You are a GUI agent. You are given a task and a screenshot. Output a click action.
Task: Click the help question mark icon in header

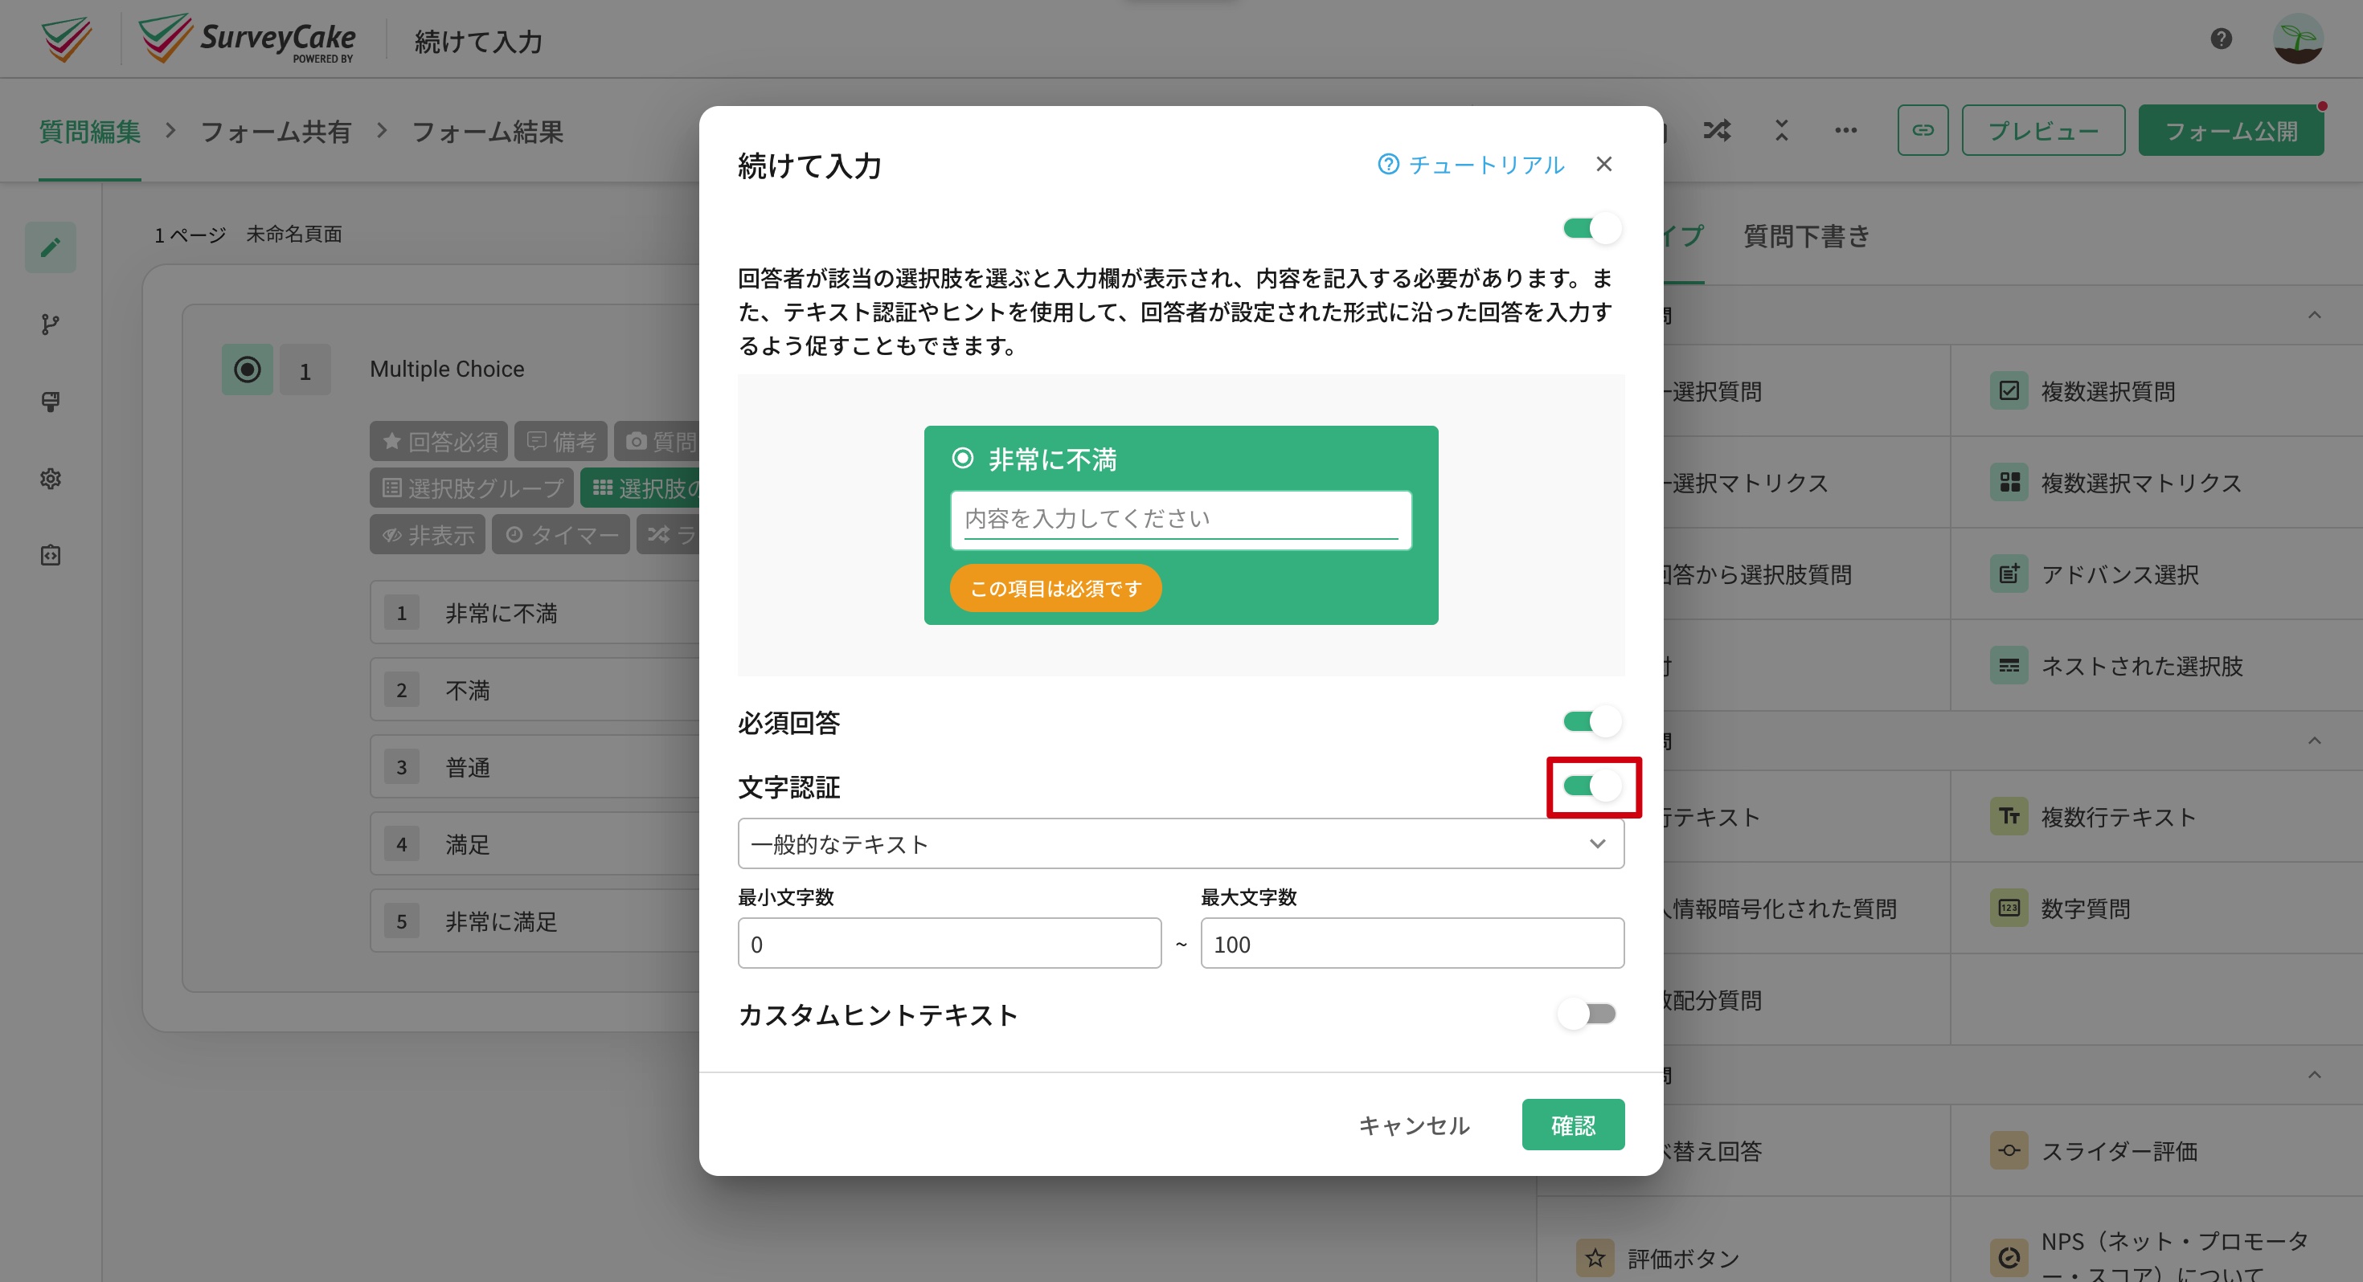2221,39
